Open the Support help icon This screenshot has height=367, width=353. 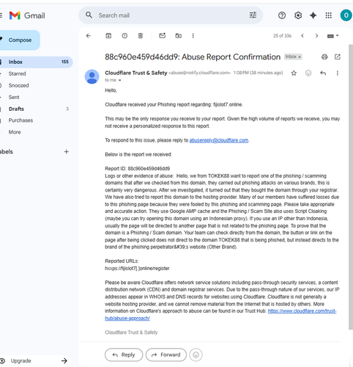click(x=282, y=15)
